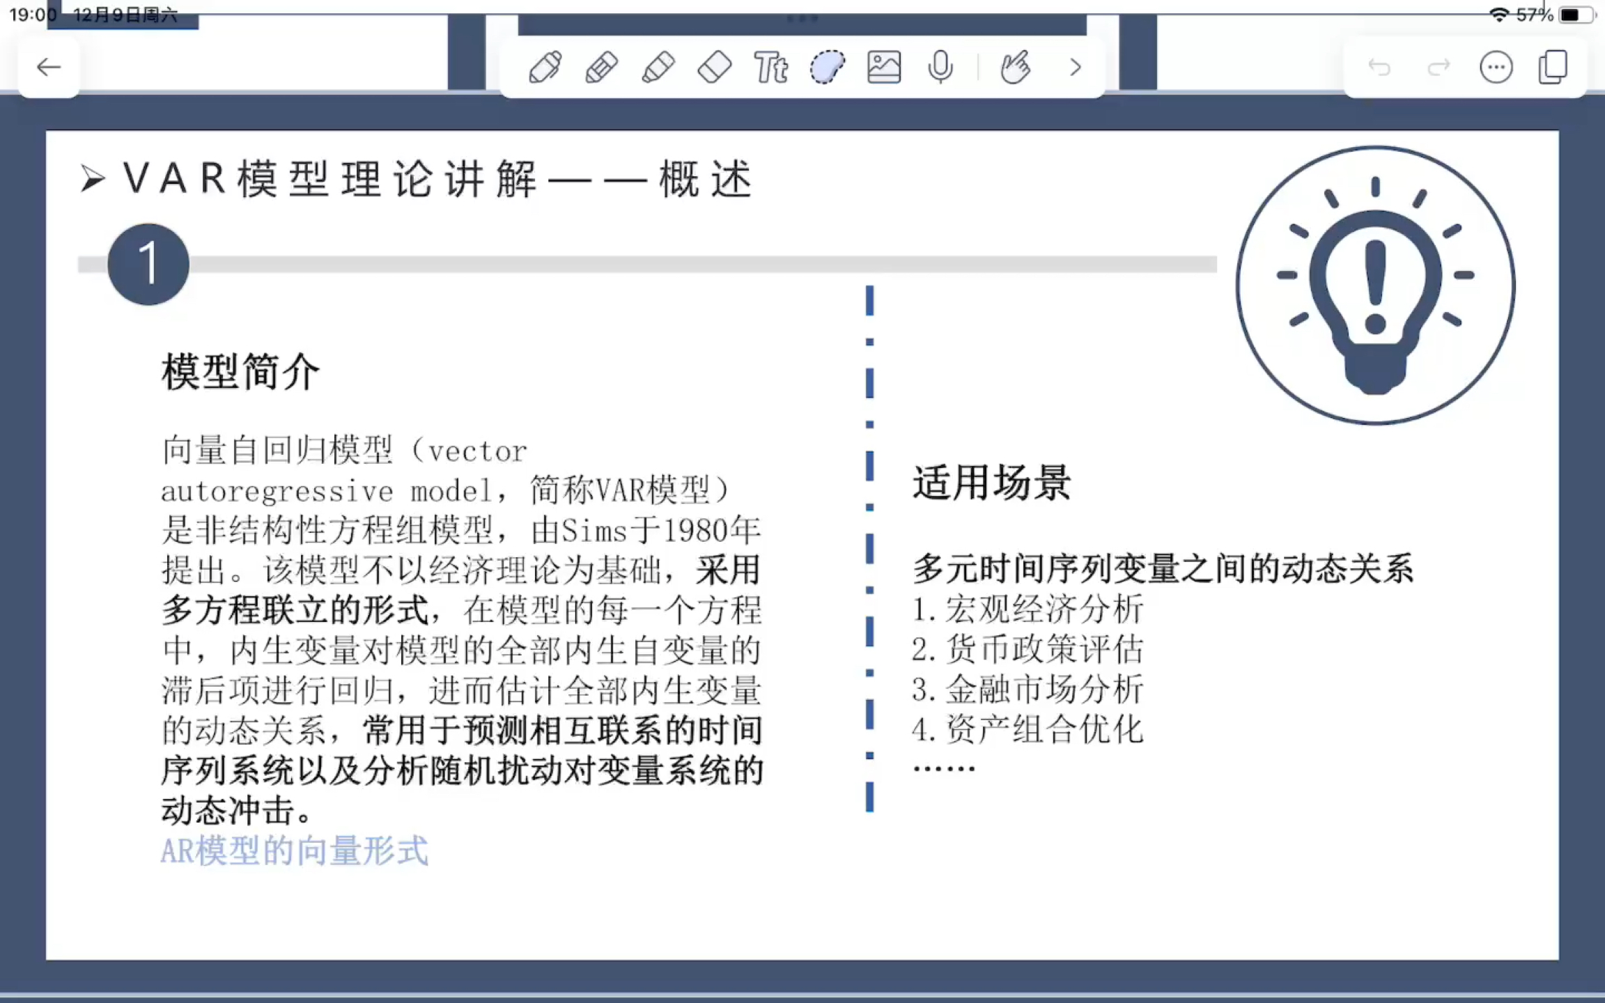Tap the heading 适用场景
The width and height of the screenshot is (1605, 1003).
point(992,482)
